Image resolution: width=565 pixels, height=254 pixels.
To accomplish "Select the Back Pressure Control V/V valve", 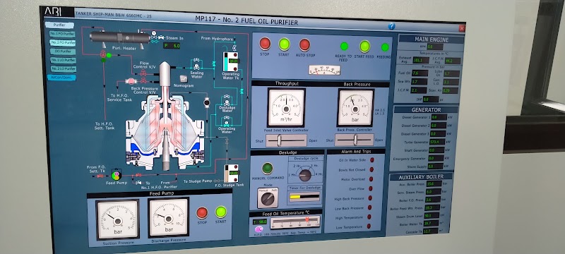I will tap(143, 82).
